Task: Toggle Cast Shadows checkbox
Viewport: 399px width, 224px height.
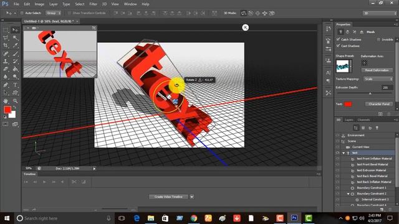Action: (338, 45)
